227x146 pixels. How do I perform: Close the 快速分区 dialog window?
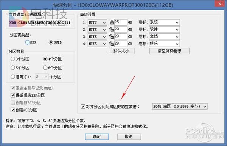219,4
